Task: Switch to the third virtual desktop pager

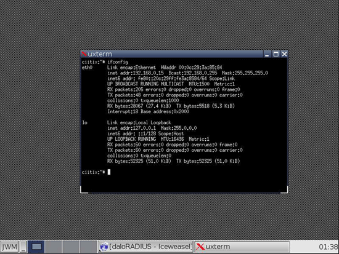Action: point(71,247)
